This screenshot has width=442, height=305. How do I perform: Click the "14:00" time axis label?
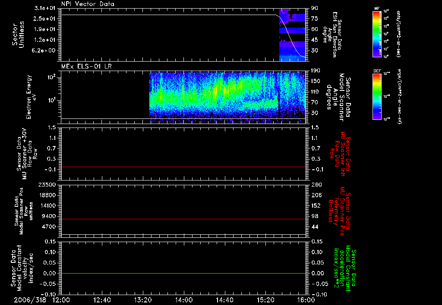(184, 300)
